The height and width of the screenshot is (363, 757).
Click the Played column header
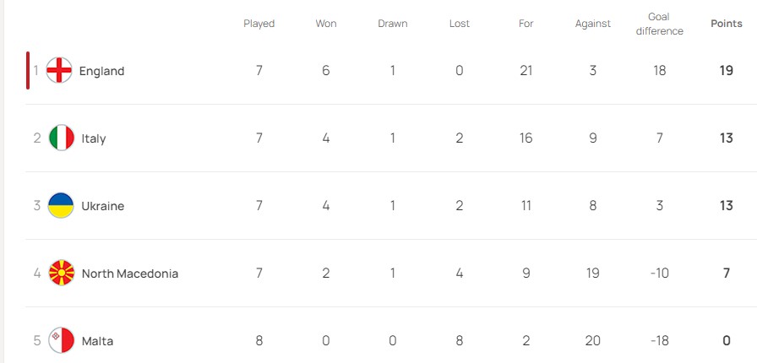coord(259,24)
